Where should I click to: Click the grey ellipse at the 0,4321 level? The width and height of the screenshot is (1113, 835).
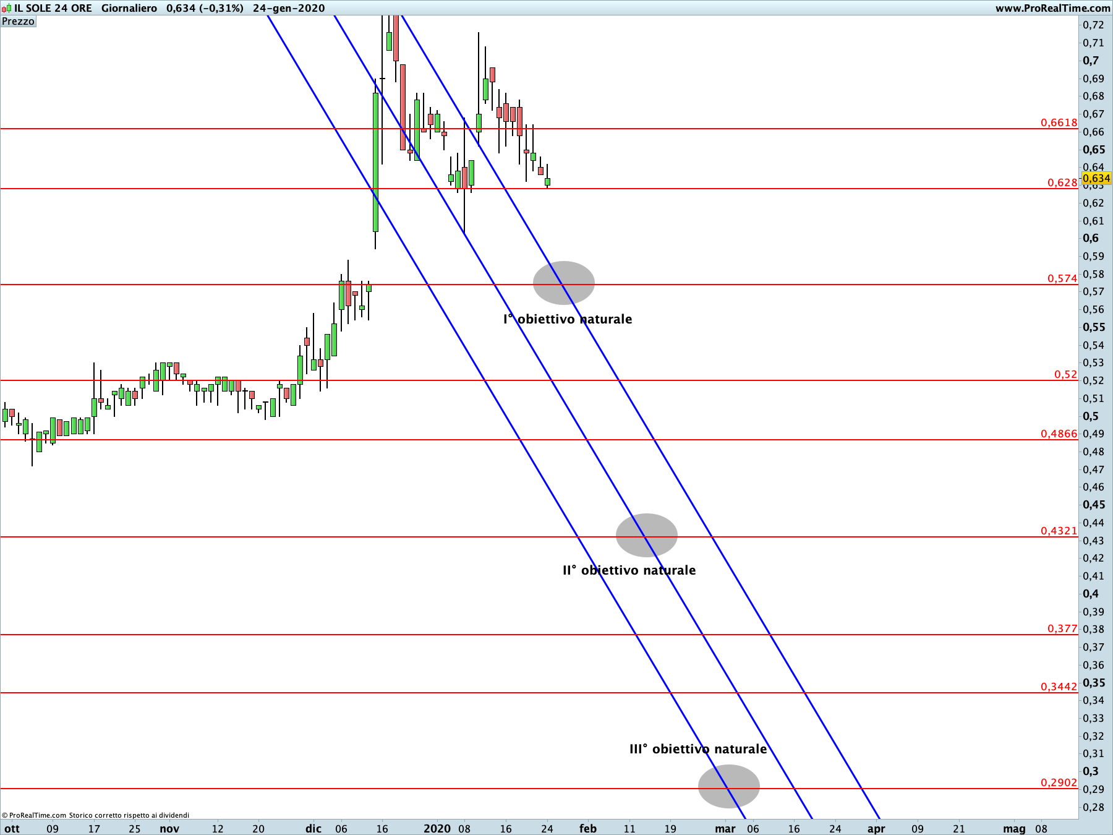[x=647, y=535]
